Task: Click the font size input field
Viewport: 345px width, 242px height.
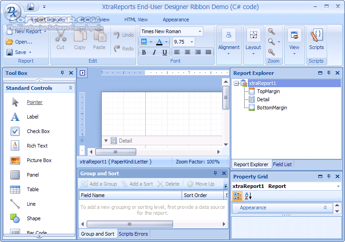Action: pos(181,42)
